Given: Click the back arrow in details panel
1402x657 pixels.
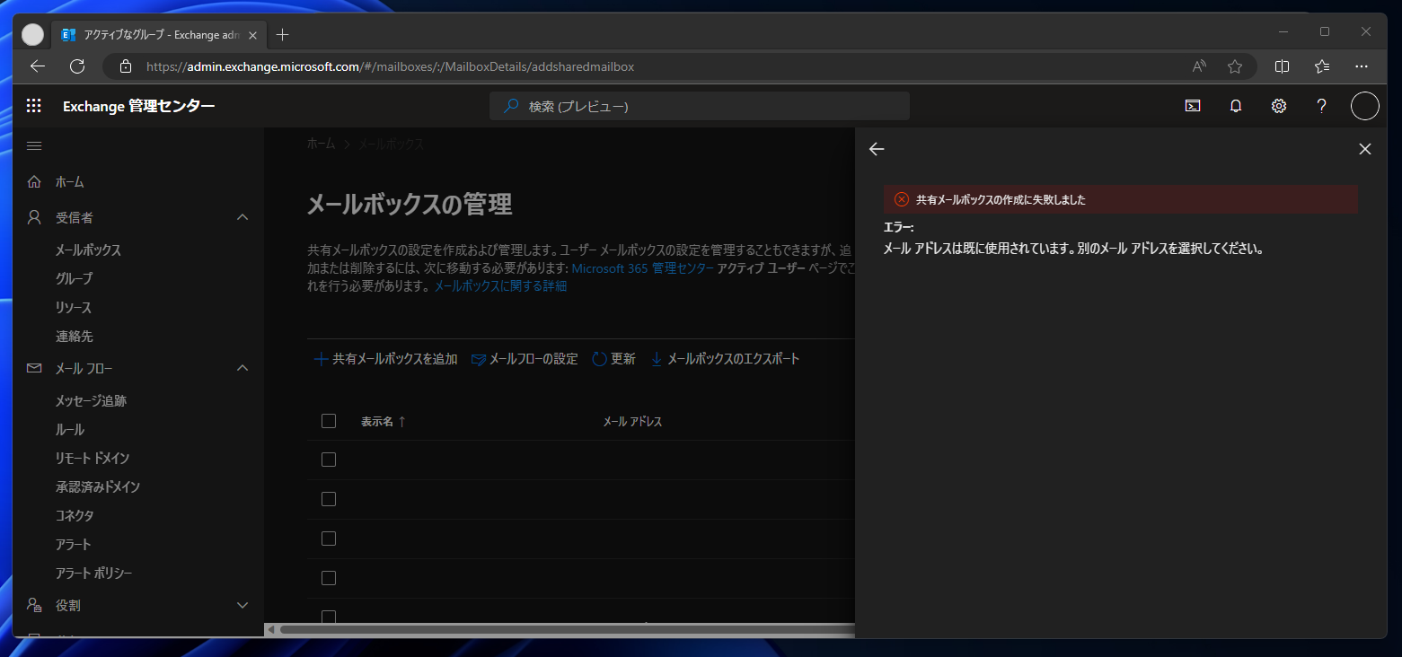Looking at the screenshot, I should coord(876,149).
